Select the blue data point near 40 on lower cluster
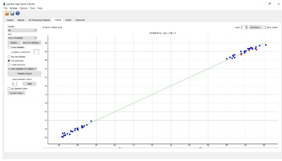 91,121
